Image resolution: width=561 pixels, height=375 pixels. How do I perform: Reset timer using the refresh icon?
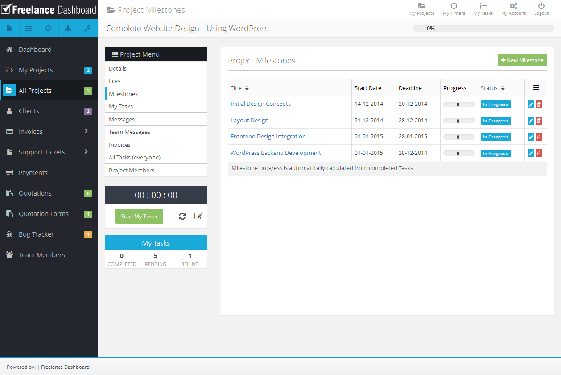(x=182, y=217)
